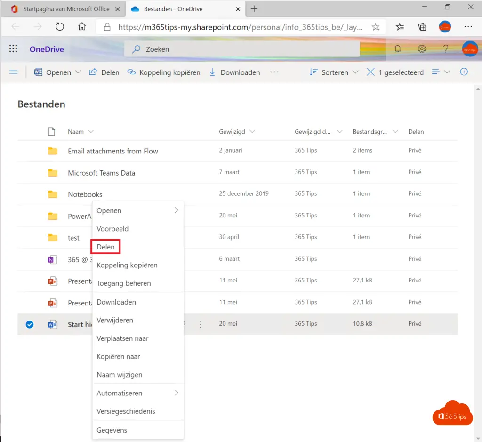The image size is (482, 442).
Task: Click the Notebooks folder icon
Action: click(53, 194)
